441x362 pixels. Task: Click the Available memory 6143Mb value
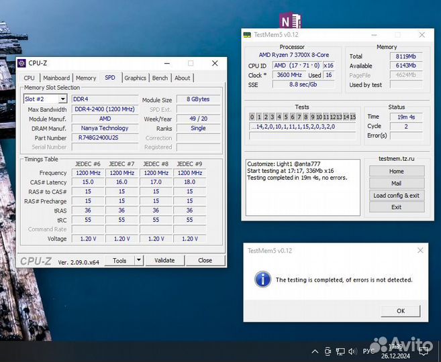tap(406, 66)
